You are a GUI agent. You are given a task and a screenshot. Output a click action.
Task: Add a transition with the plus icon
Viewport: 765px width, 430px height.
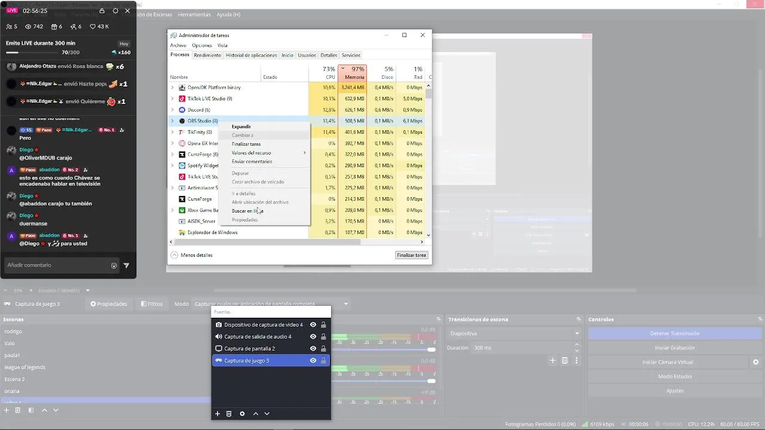coord(553,361)
